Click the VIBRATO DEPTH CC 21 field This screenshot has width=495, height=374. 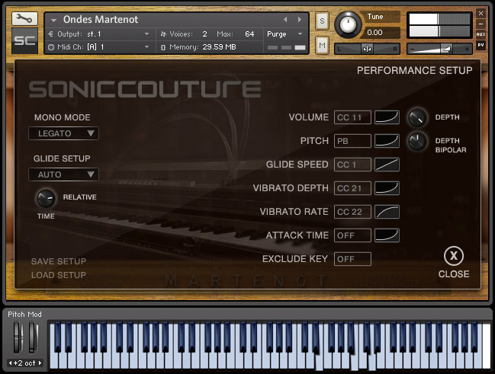tap(352, 188)
